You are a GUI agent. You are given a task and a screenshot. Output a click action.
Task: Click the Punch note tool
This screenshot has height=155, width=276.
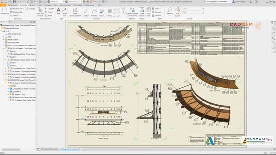49,12
